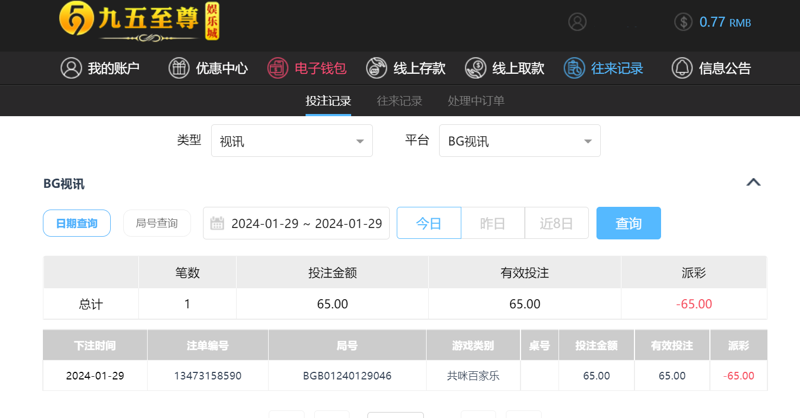Click round number BGB01240129046

(347, 376)
